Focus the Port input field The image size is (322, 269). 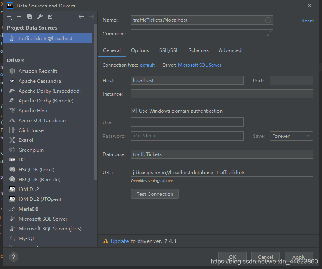pos(291,80)
